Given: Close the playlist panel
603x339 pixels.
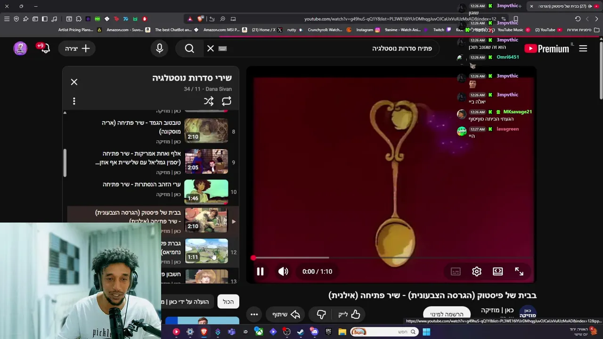Looking at the screenshot, I should [x=74, y=82].
